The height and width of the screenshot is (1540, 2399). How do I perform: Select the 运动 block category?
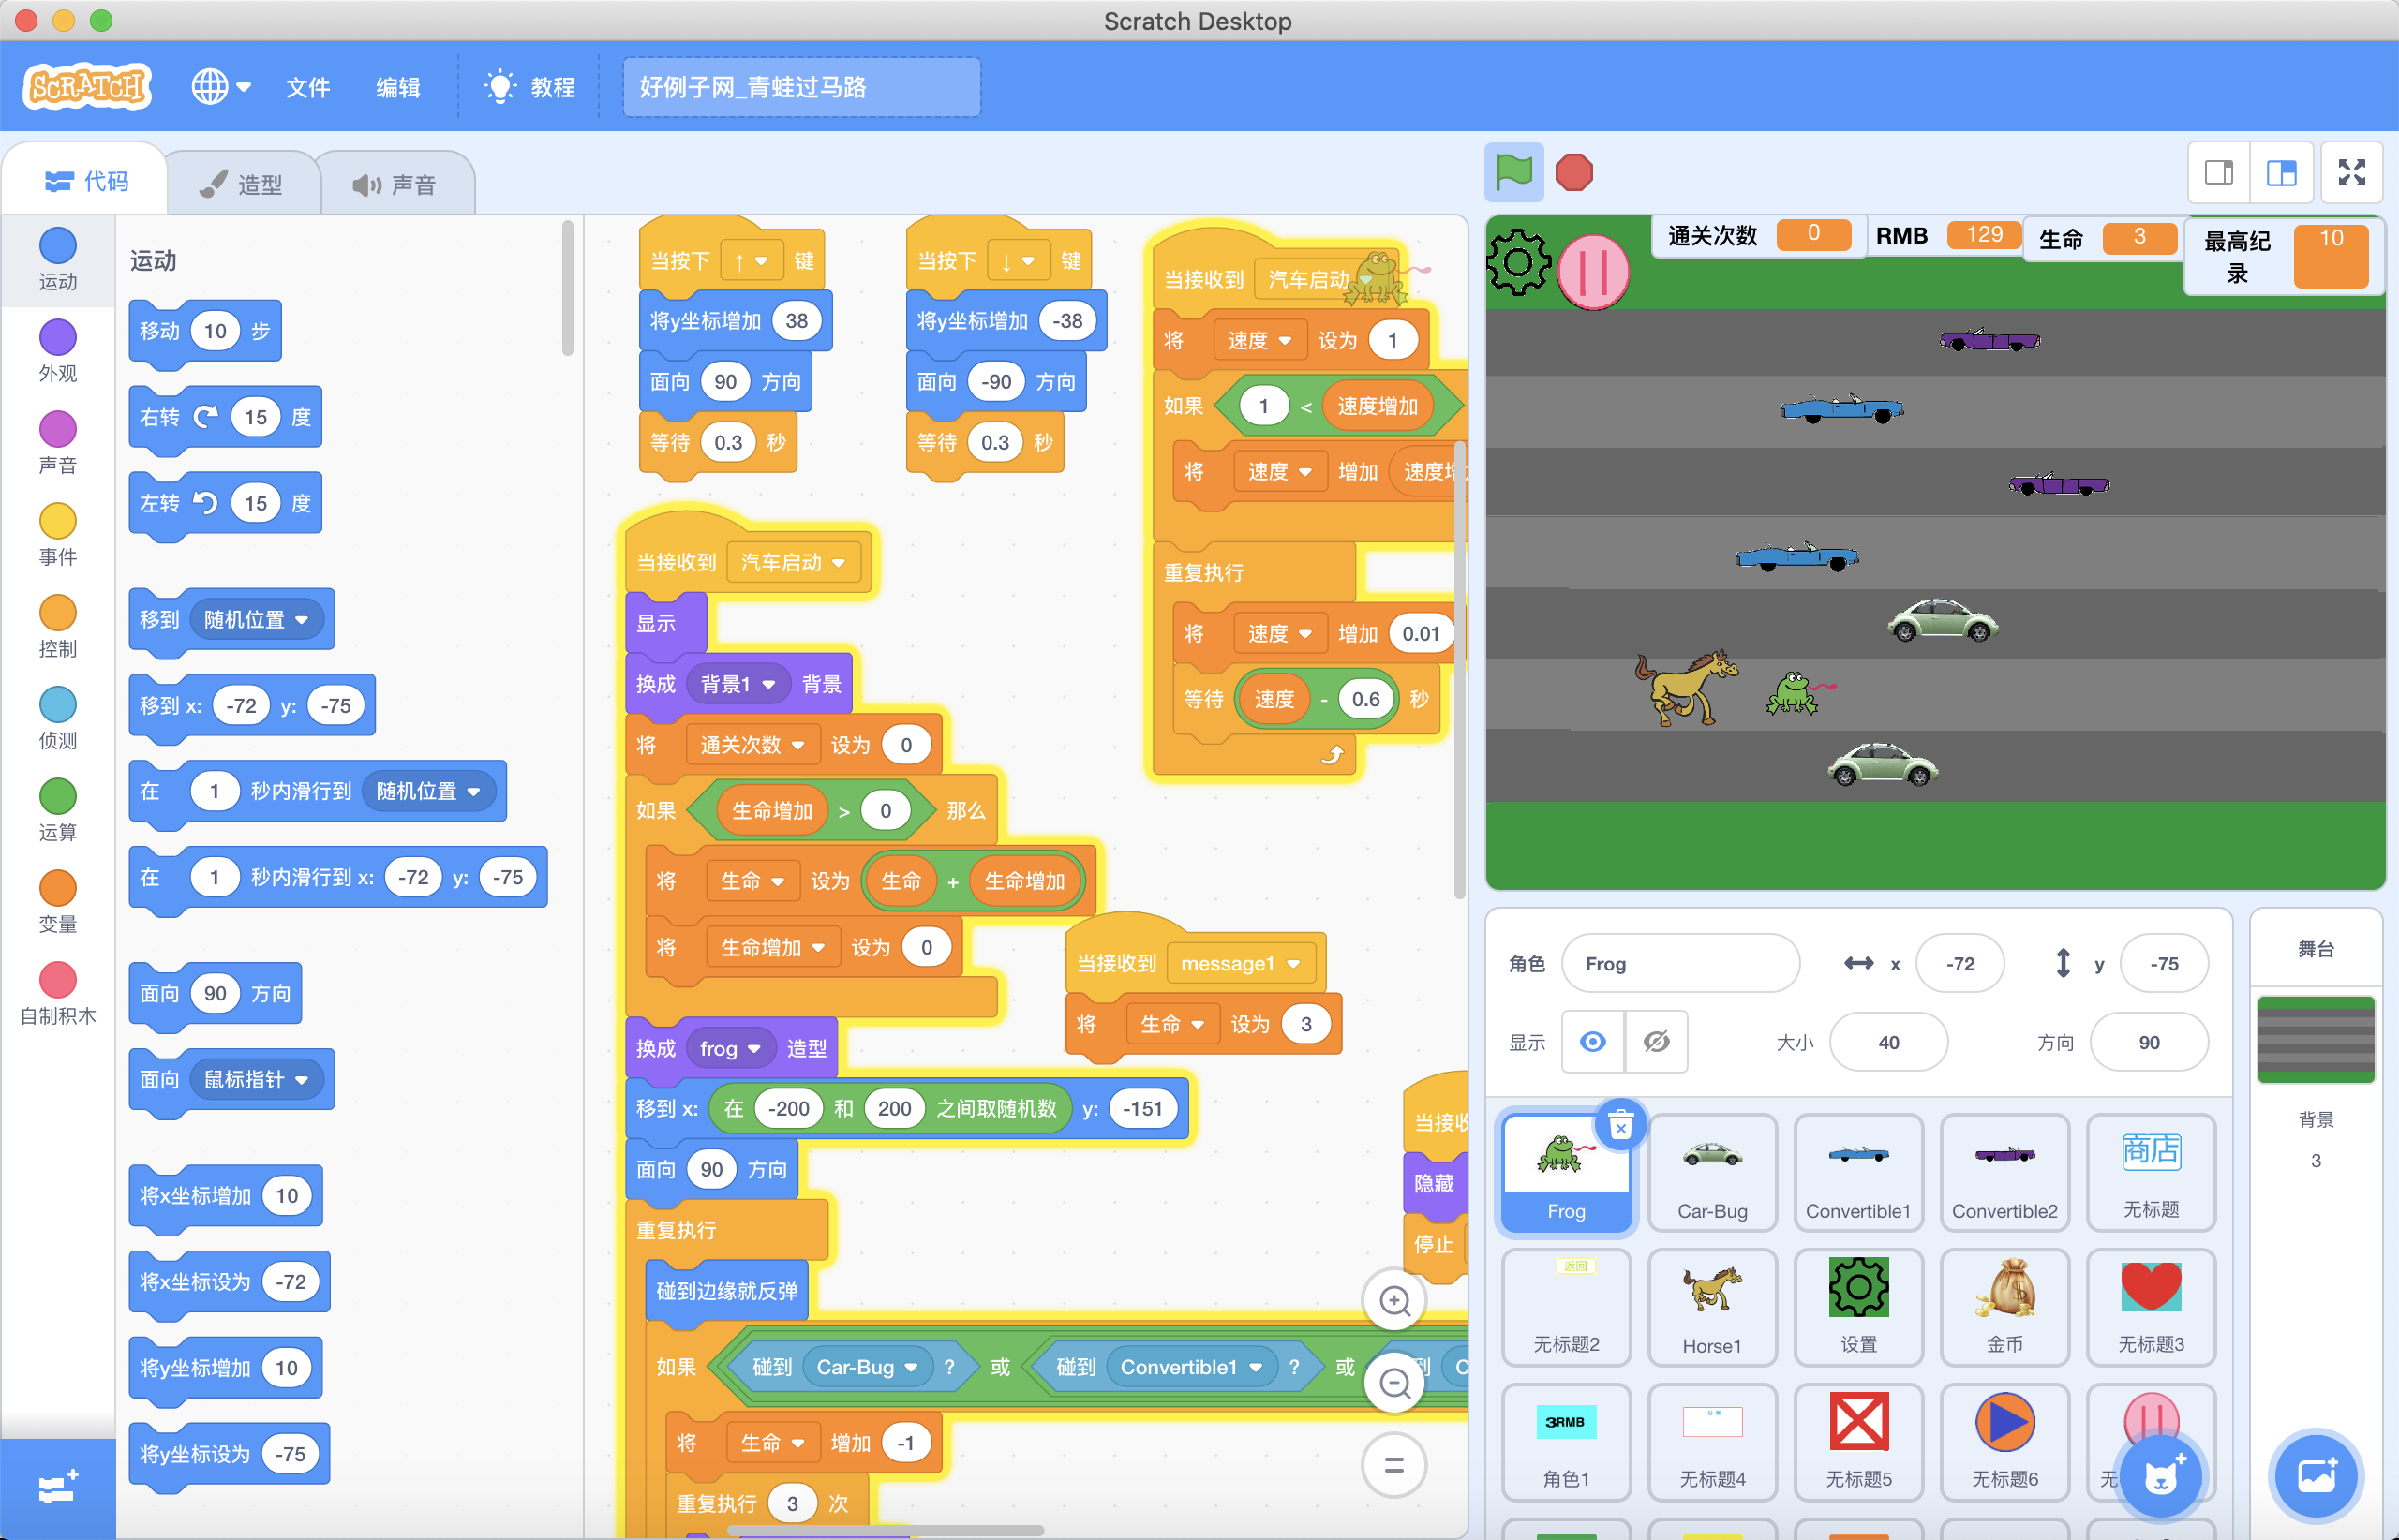(57, 260)
